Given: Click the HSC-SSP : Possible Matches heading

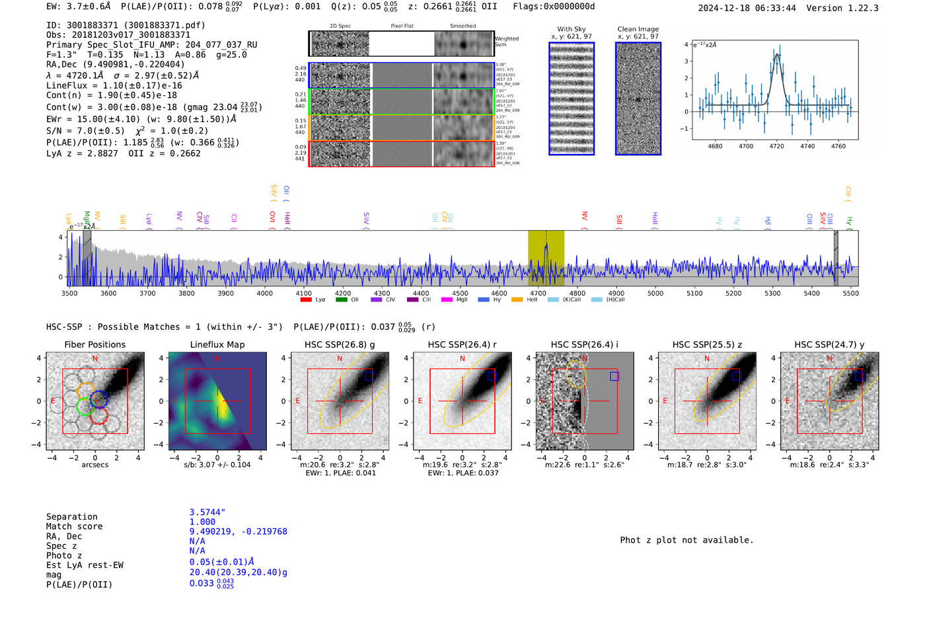Looking at the screenshot, I should click(165, 327).
